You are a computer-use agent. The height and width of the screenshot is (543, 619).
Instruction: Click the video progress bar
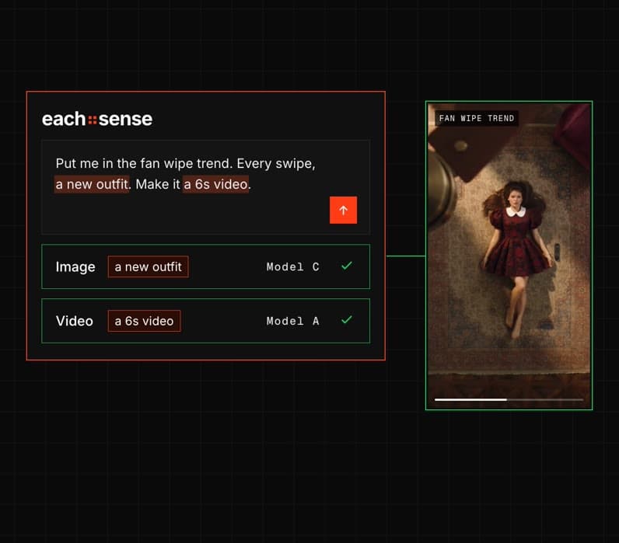pos(509,399)
